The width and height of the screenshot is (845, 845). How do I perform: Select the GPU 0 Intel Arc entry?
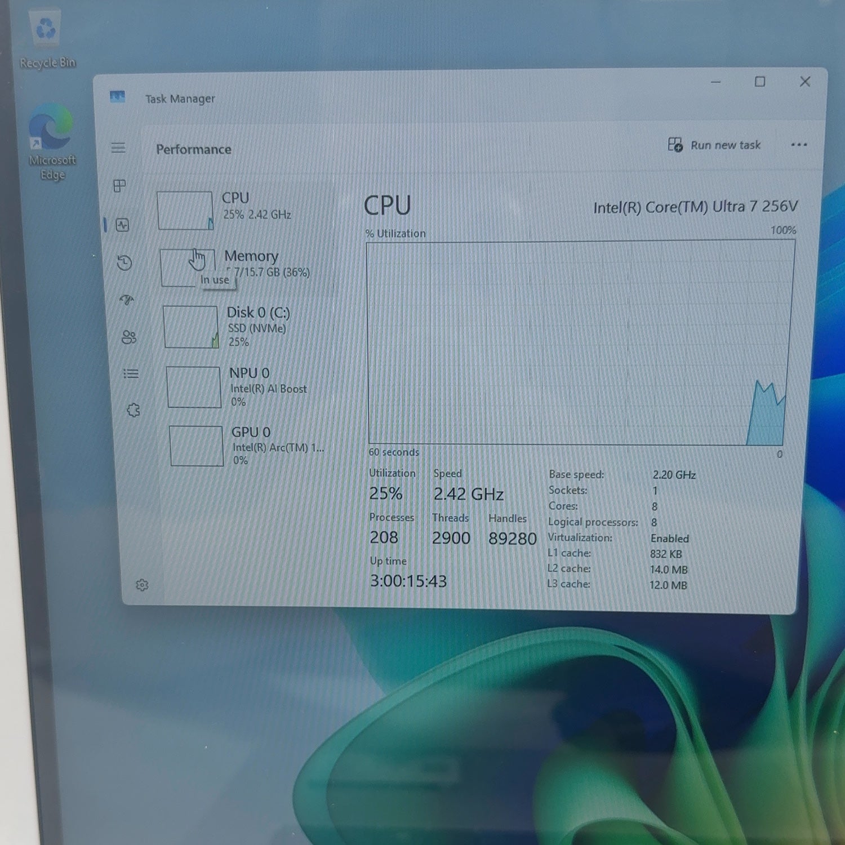click(247, 446)
